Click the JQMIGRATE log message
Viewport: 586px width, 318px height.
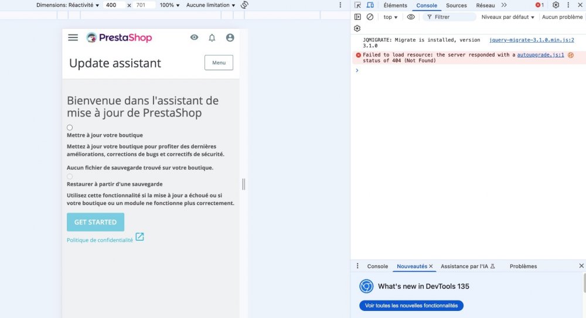click(421, 43)
